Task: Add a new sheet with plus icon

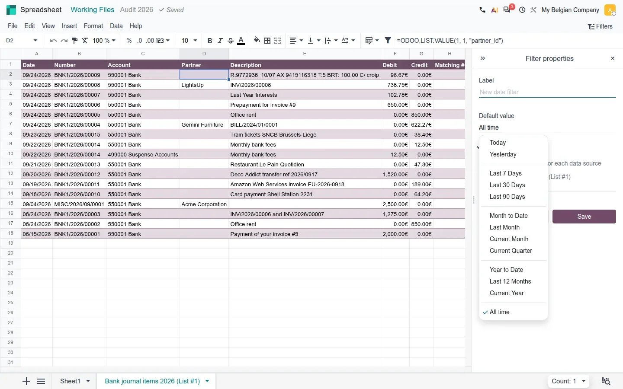Action: tap(26, 381)
